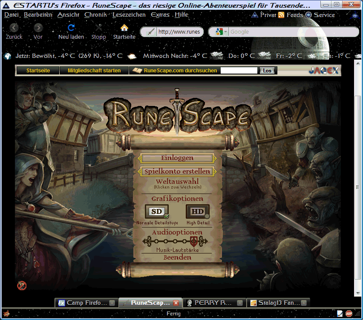The width and height of the screenshot is (363, 320).
Task: Set music volume to first slider notch
Action: click(157, 241)
